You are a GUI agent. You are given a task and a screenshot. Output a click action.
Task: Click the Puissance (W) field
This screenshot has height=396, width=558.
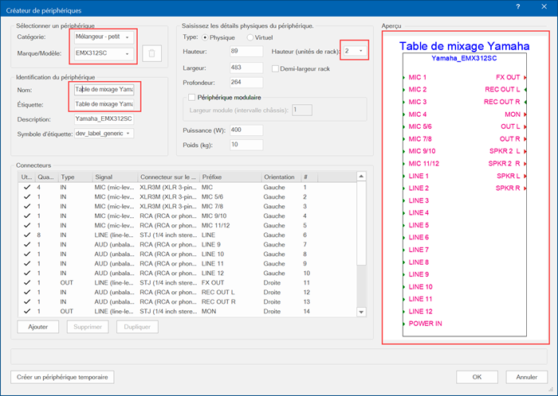tap(246, 130)
